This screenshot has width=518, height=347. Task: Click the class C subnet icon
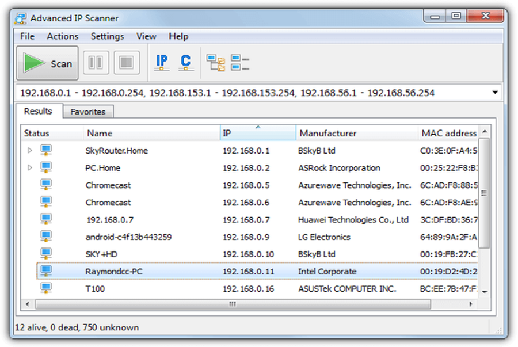click(186, 62)
